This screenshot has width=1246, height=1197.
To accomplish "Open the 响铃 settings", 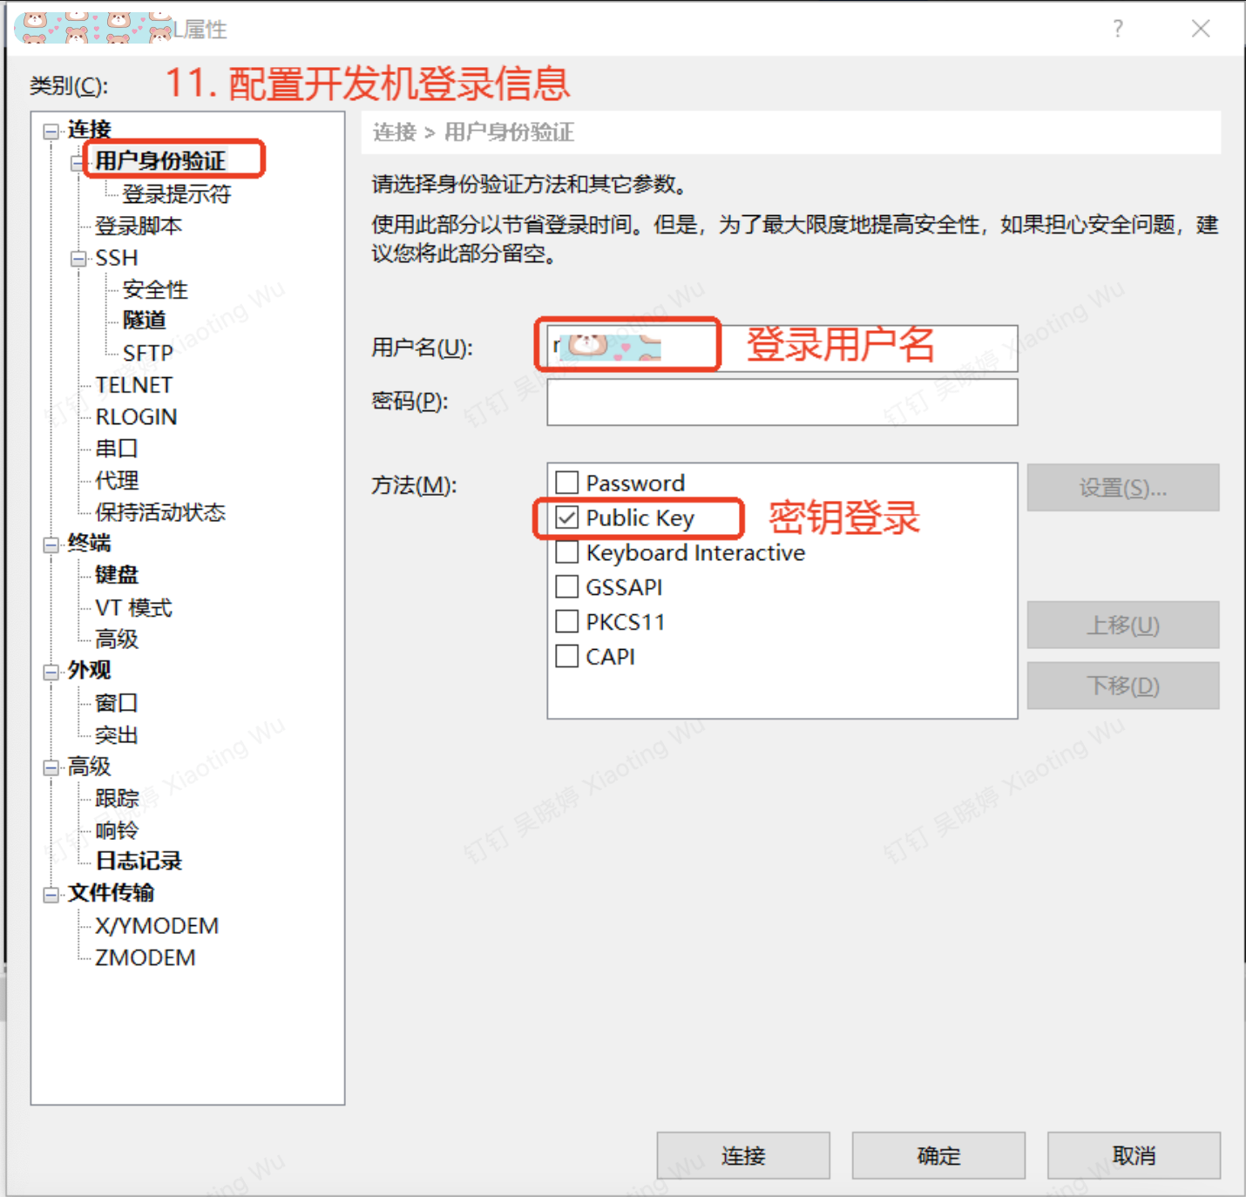I will [117, 830].
